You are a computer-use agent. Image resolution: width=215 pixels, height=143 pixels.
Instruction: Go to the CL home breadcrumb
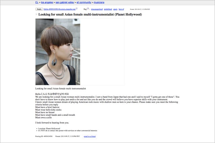(37, 2)
